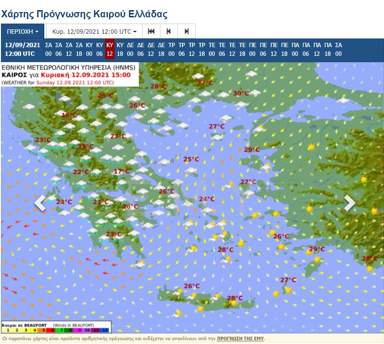This screenshot has height=344, width=384.
Task: Click the Χάρτης Πρόγνωσης Καιρού Ελλάδας heading
Action: [x=84, y=13]
